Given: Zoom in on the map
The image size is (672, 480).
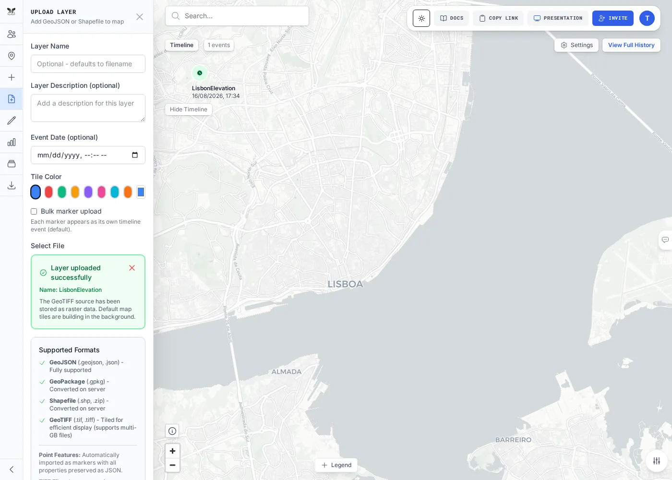Looking at the screenshot, I should pyautogui.click(x=172, y=451).
